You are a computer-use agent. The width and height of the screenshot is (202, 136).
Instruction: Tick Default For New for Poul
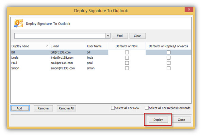tap(127, 63)
